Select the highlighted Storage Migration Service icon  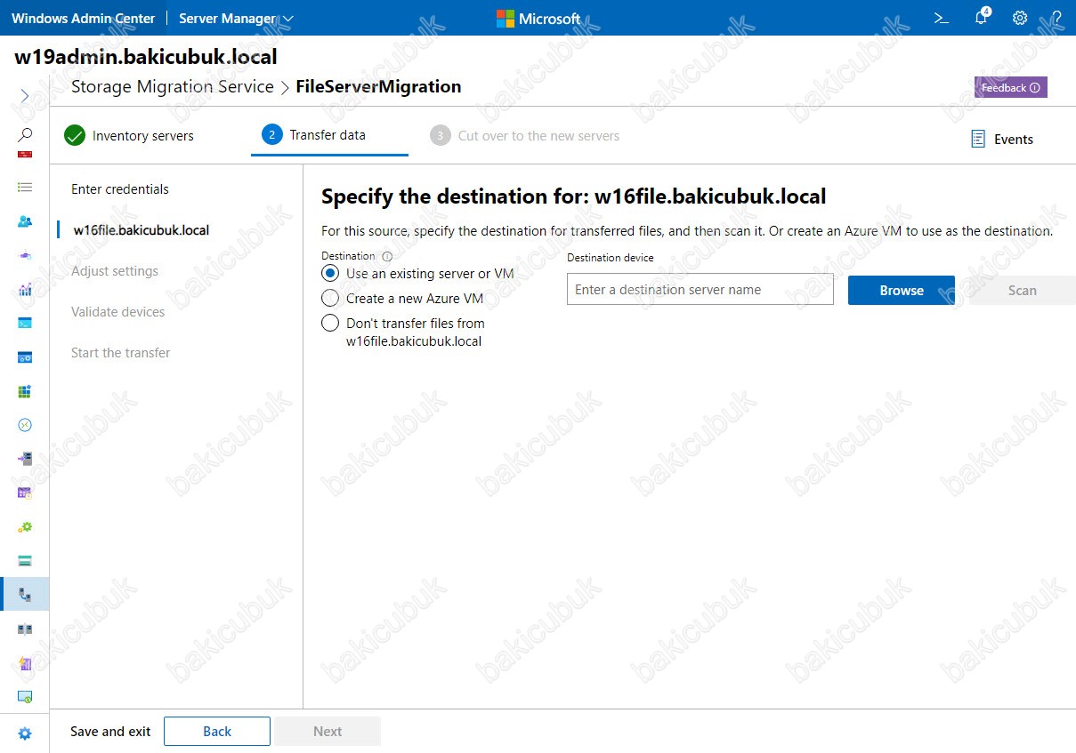pos(25,595)
